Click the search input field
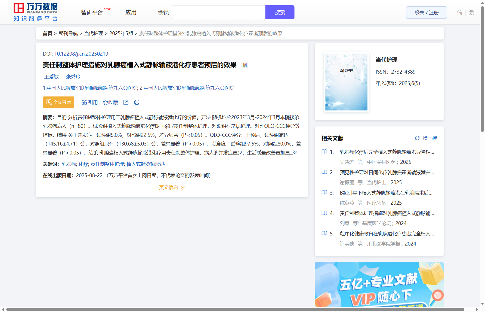485x312 pixels. click(x=218, y=13)
